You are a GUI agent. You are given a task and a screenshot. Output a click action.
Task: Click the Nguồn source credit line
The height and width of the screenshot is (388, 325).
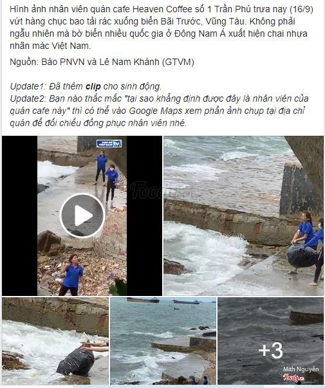[x=102, y=62]
